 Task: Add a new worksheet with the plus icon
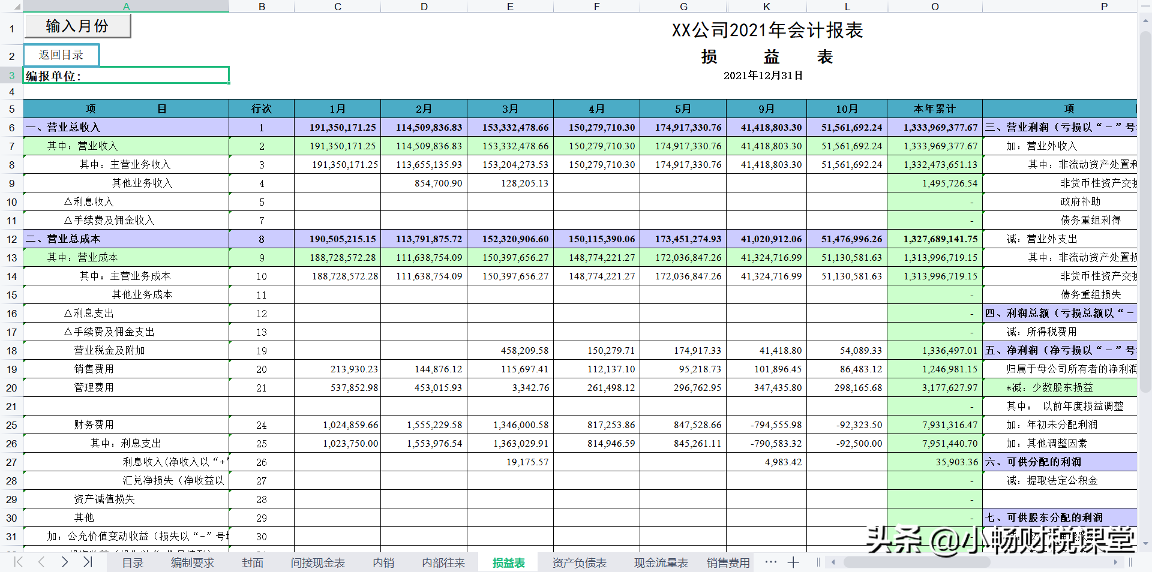pyautogui.click(x=793, y=562)
